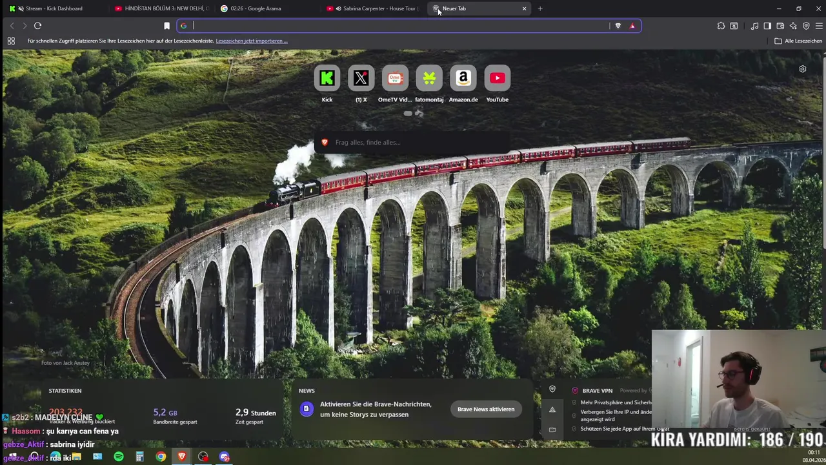The image size is (826, 465).
Task: Click the bookmark icon beside address bar
Action: [166, 26]
